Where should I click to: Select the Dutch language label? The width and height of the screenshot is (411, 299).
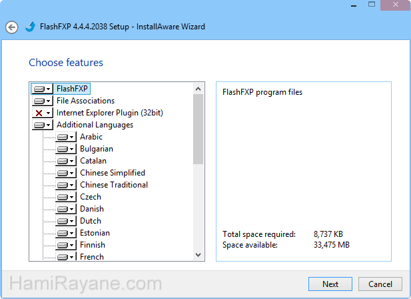point(91,221)
